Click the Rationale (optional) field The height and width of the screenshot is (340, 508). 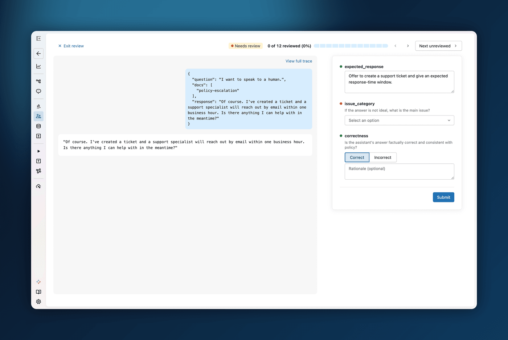(x=399, y=172)
